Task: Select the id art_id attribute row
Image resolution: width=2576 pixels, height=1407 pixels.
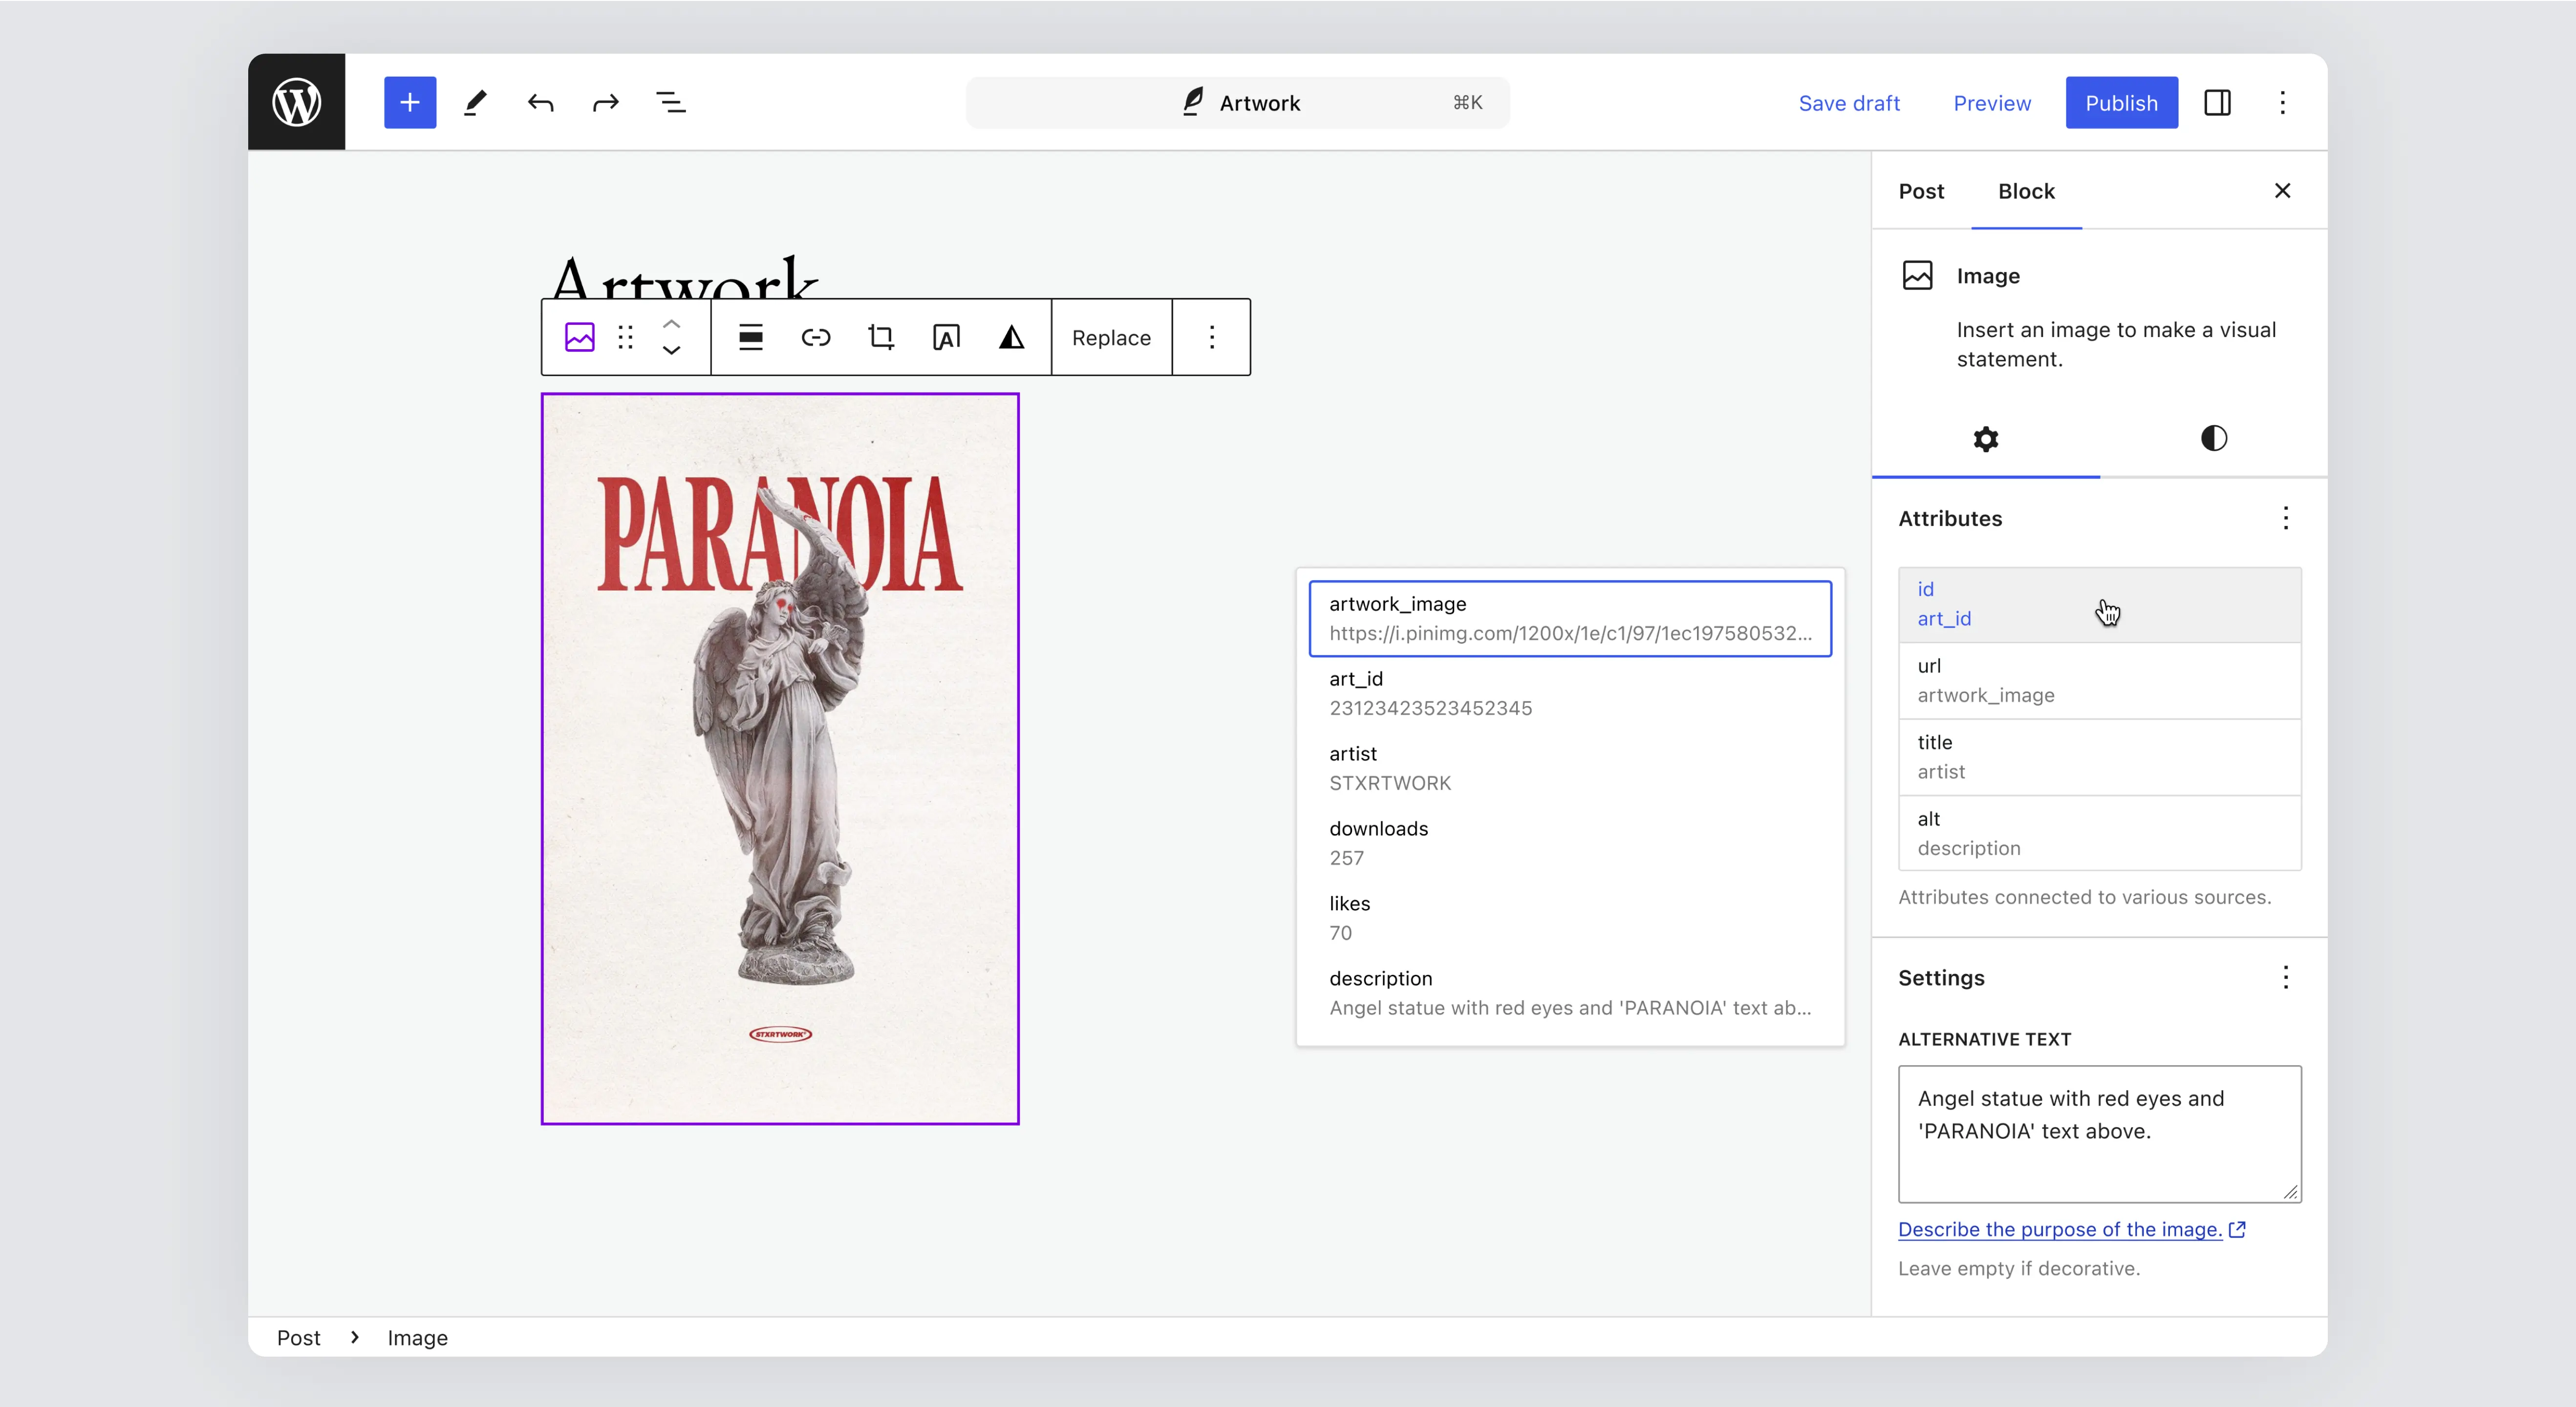Action: [x=2100, y=604]
